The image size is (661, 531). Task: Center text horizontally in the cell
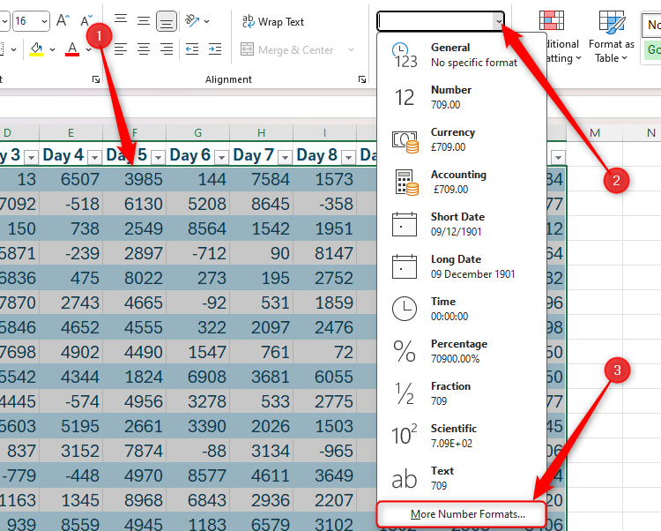[x=143, y=49]
